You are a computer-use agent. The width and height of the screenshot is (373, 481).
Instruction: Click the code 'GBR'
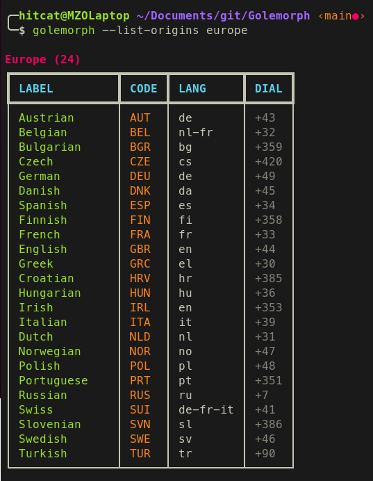[140, 250]
